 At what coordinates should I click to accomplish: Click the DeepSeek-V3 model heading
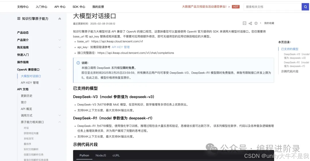click(x=114, y=97)
